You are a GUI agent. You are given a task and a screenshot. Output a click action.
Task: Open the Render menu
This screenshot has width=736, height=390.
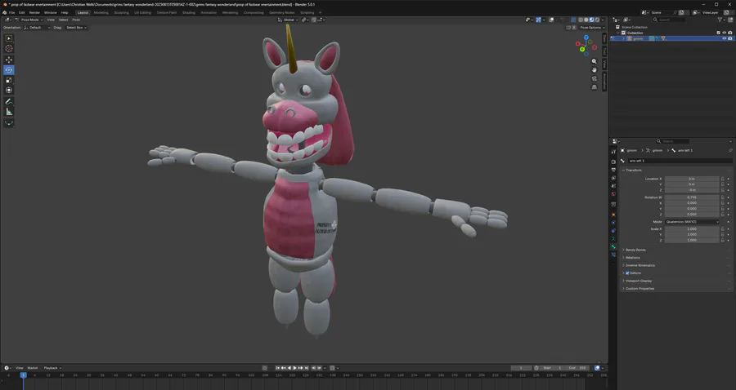point(34,12)
